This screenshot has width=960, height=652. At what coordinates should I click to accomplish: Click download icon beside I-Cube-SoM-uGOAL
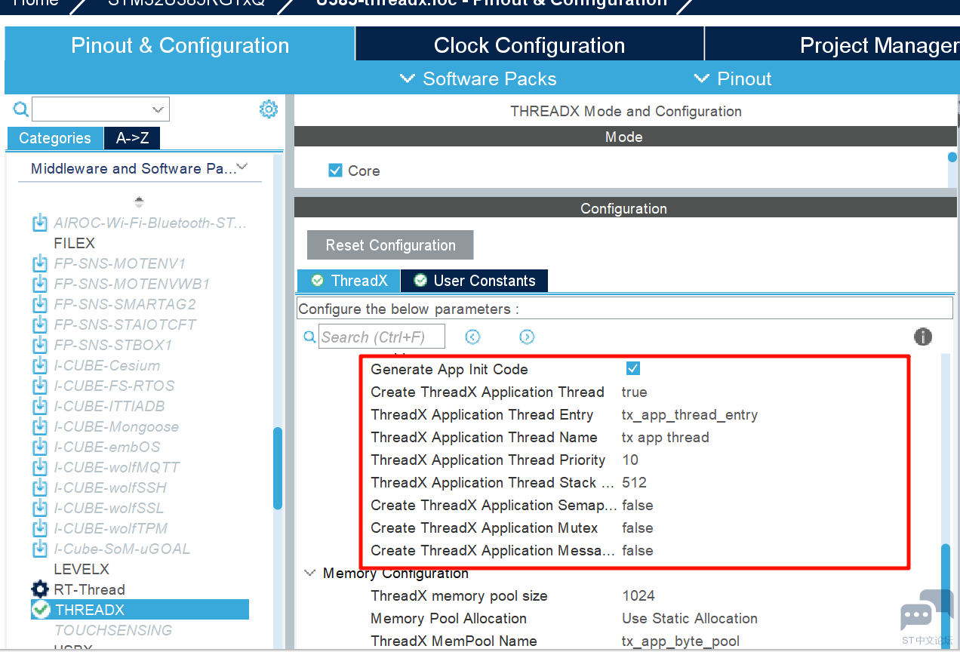pos(39,549)
